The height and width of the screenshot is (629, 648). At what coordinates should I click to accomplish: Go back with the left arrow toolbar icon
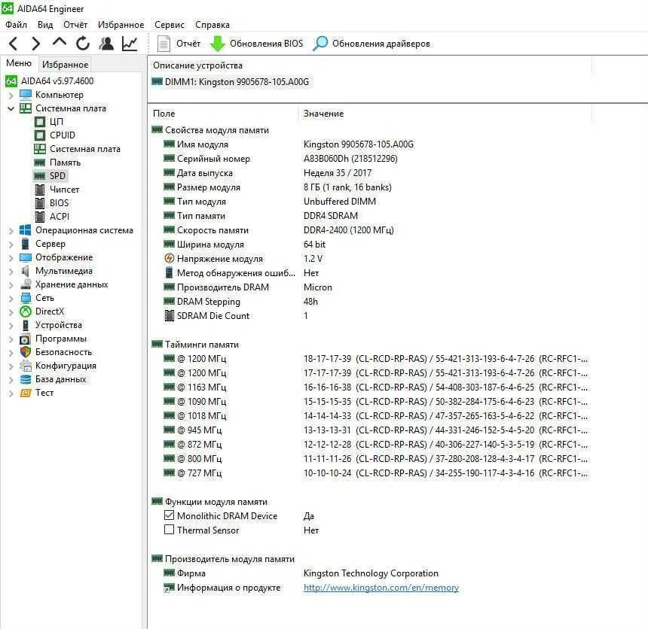click(14, 44)
